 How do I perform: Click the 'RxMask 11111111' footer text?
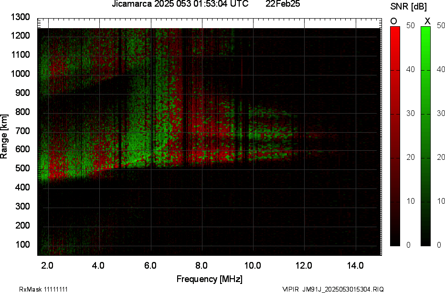point(43,289)
